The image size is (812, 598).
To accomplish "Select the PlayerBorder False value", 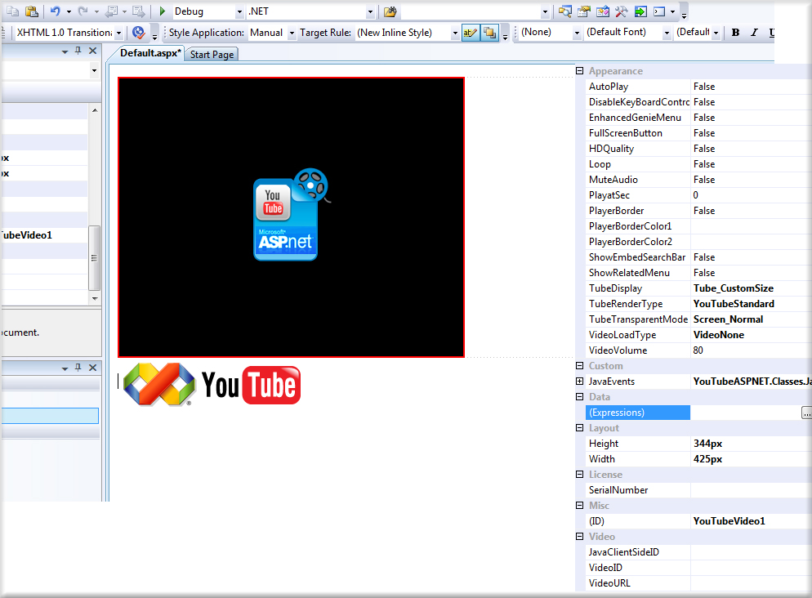I will pos(704,211).
